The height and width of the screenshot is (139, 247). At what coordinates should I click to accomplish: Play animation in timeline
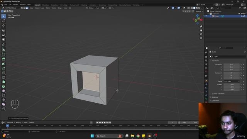tap(105, 122)
